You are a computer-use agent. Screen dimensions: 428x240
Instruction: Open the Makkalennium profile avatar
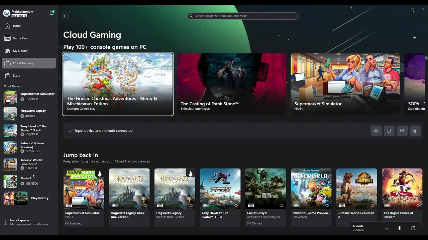7,13
